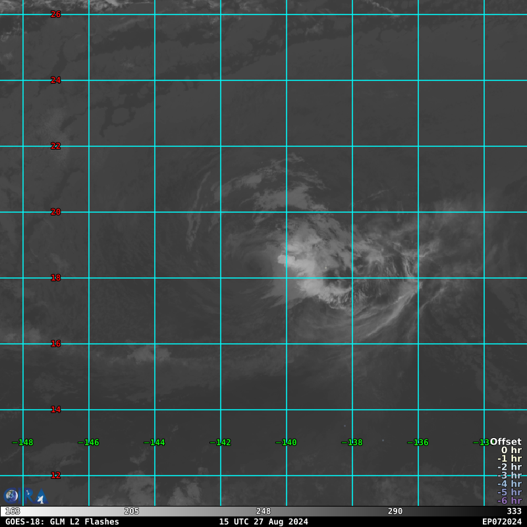Click the 163 value on the colorbar
Screen dimensions: 527x527
13,511
